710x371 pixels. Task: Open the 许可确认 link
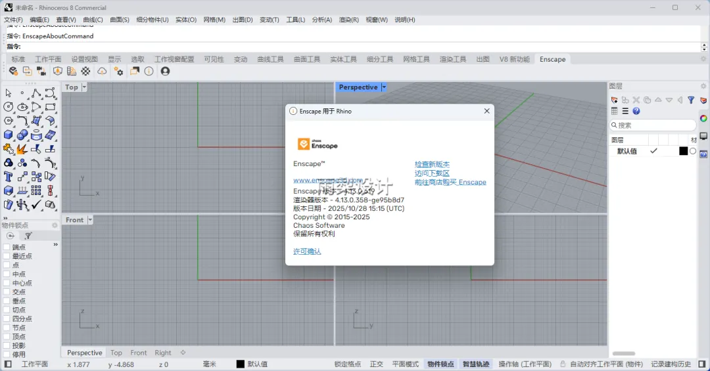[x=307, y=251]
